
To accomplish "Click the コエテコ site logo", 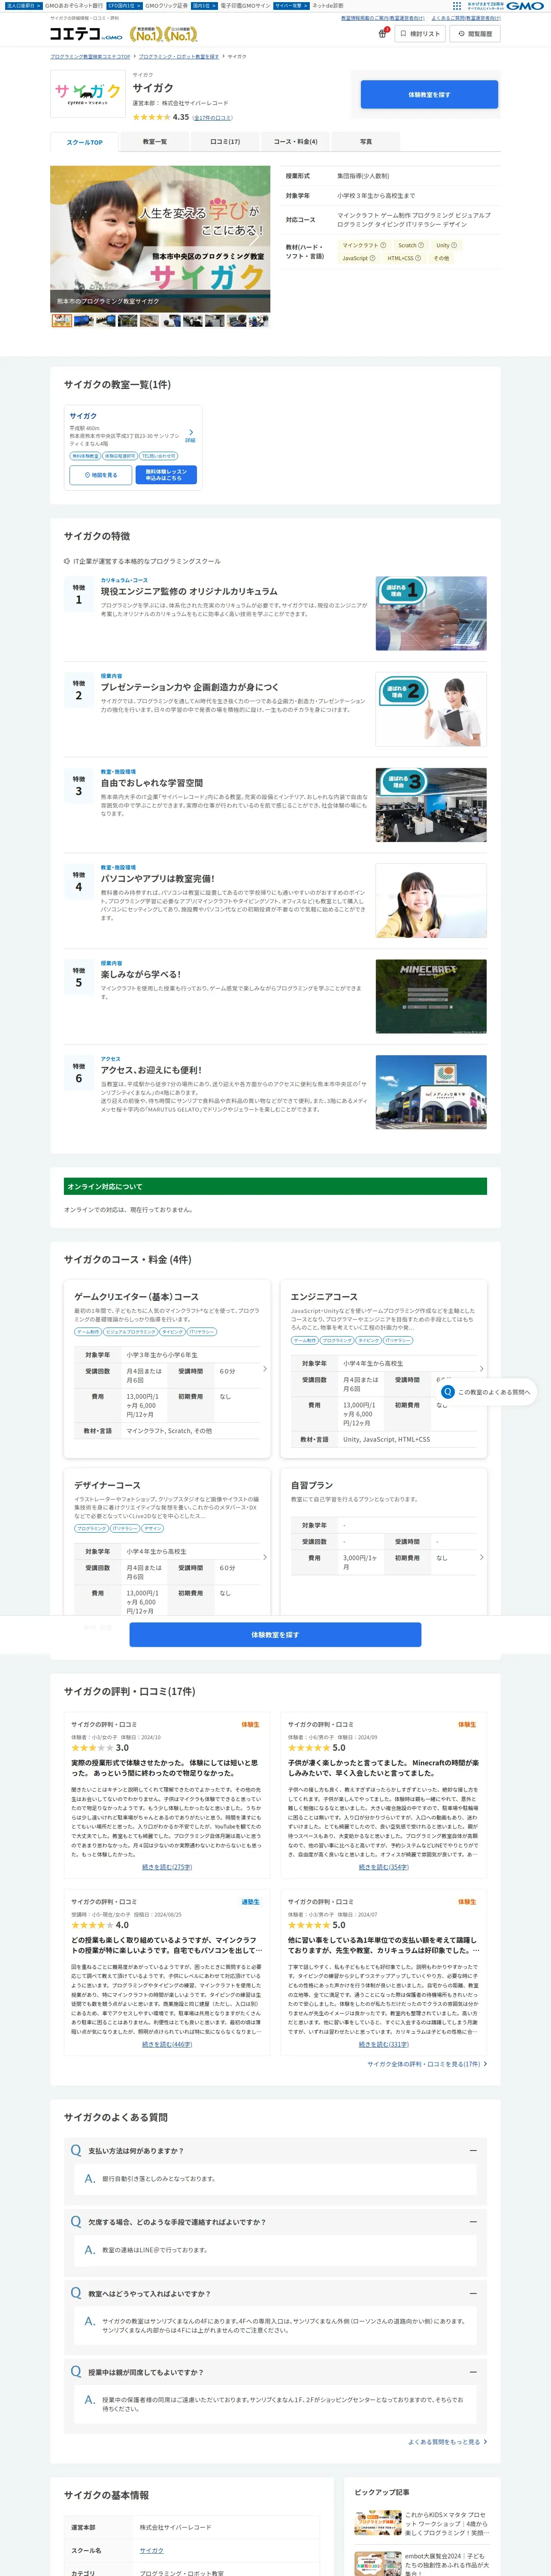I will click(x=86, y=34).
